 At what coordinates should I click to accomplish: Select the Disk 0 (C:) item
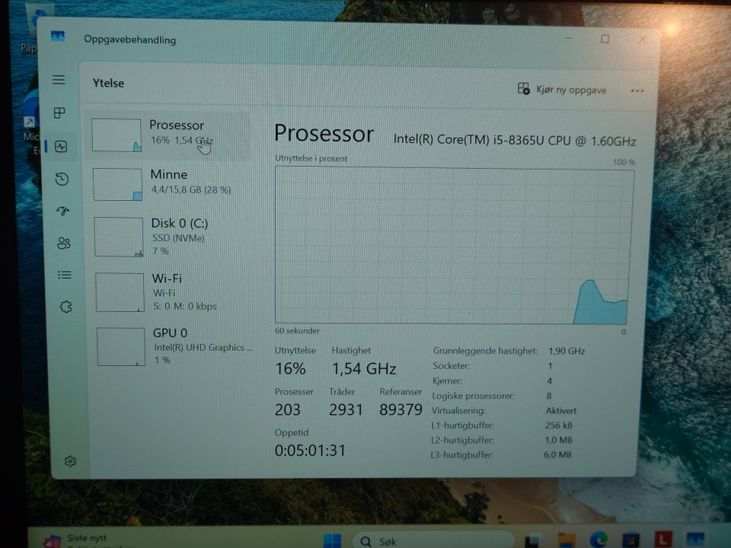tap(171, 236)
